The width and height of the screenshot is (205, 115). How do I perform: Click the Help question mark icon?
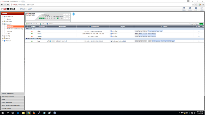[x=196, y=9]
